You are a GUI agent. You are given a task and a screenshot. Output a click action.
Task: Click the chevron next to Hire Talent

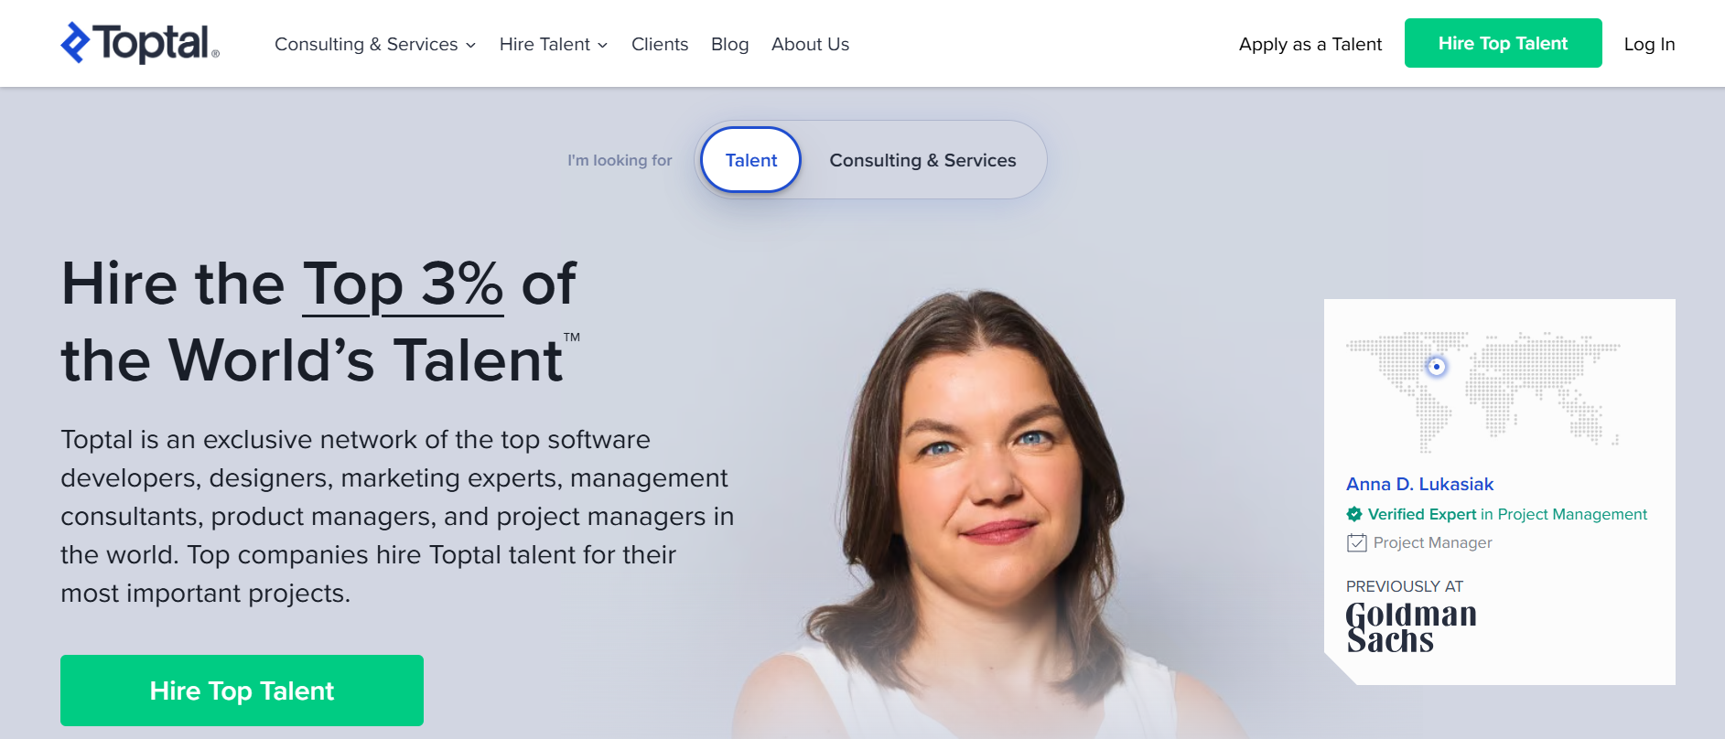click(602, 45)
